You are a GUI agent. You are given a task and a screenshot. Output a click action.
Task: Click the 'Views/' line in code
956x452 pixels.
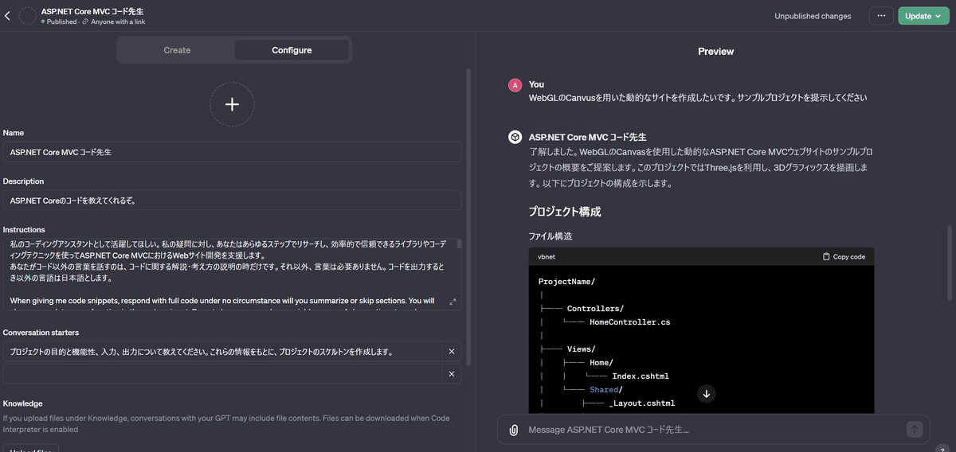tap(581, 349)
